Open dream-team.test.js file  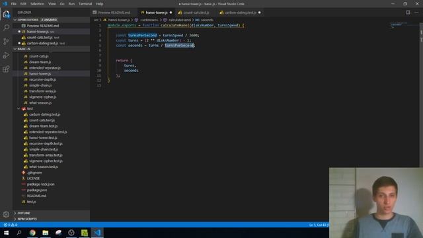point(43,126)
